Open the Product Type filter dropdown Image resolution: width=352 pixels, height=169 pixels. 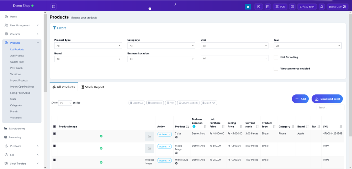88,45
